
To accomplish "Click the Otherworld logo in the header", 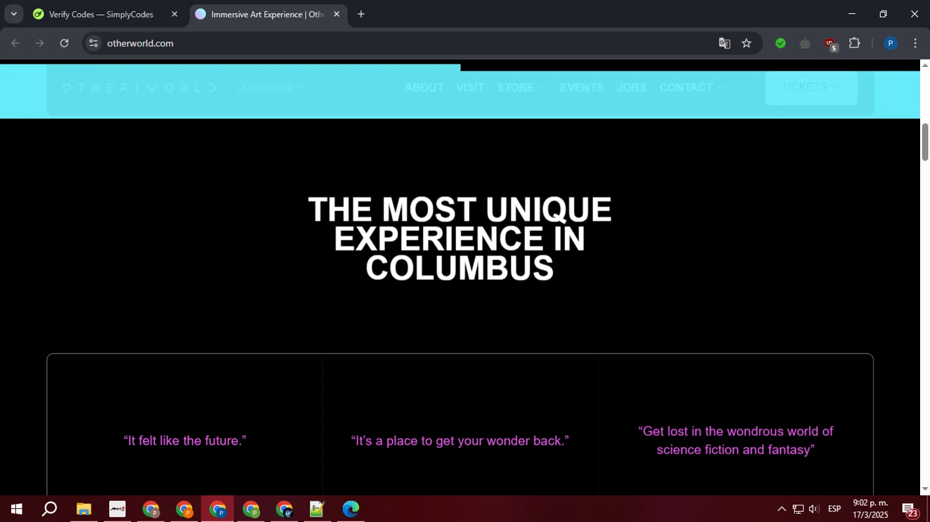I will [x=139, y=88].
